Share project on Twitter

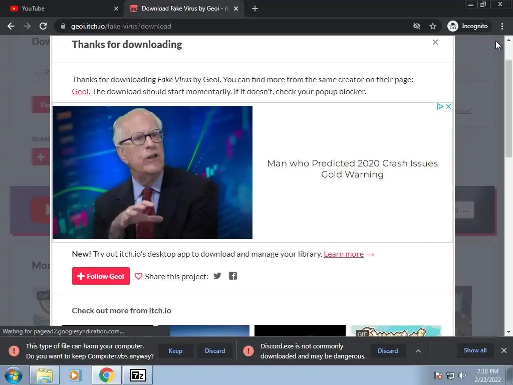coord(217,276)
